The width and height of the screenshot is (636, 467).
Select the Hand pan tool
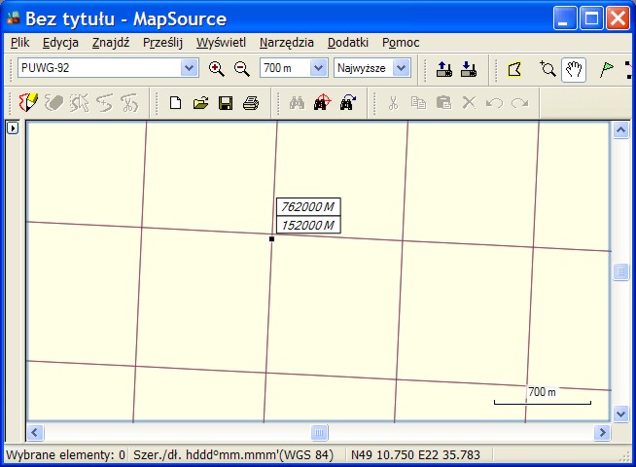point(574,70)
